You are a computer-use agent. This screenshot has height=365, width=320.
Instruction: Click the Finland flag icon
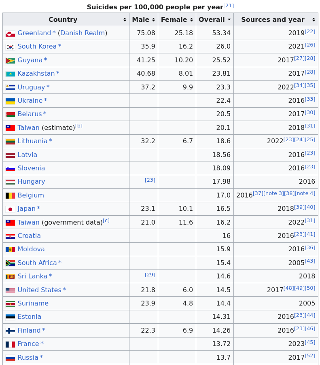10,331
